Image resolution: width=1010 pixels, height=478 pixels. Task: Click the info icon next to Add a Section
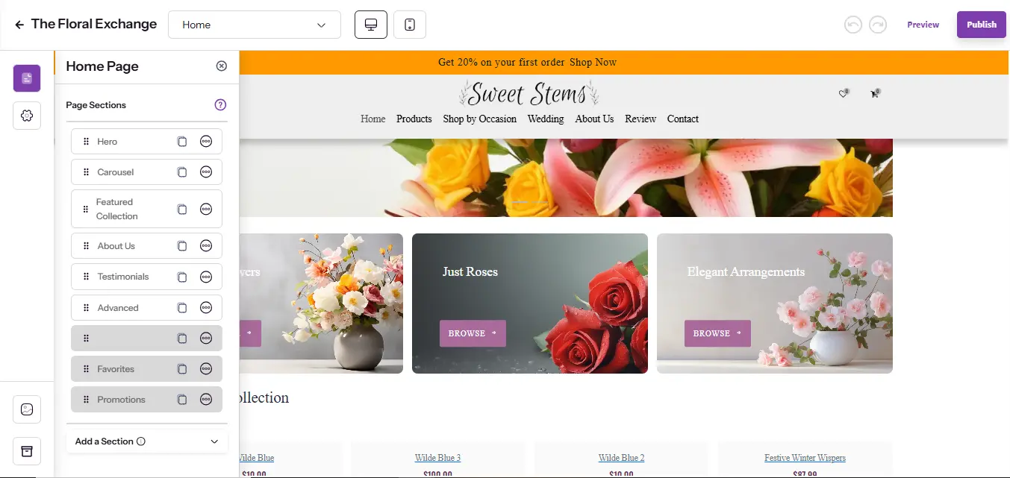(141, 441)
